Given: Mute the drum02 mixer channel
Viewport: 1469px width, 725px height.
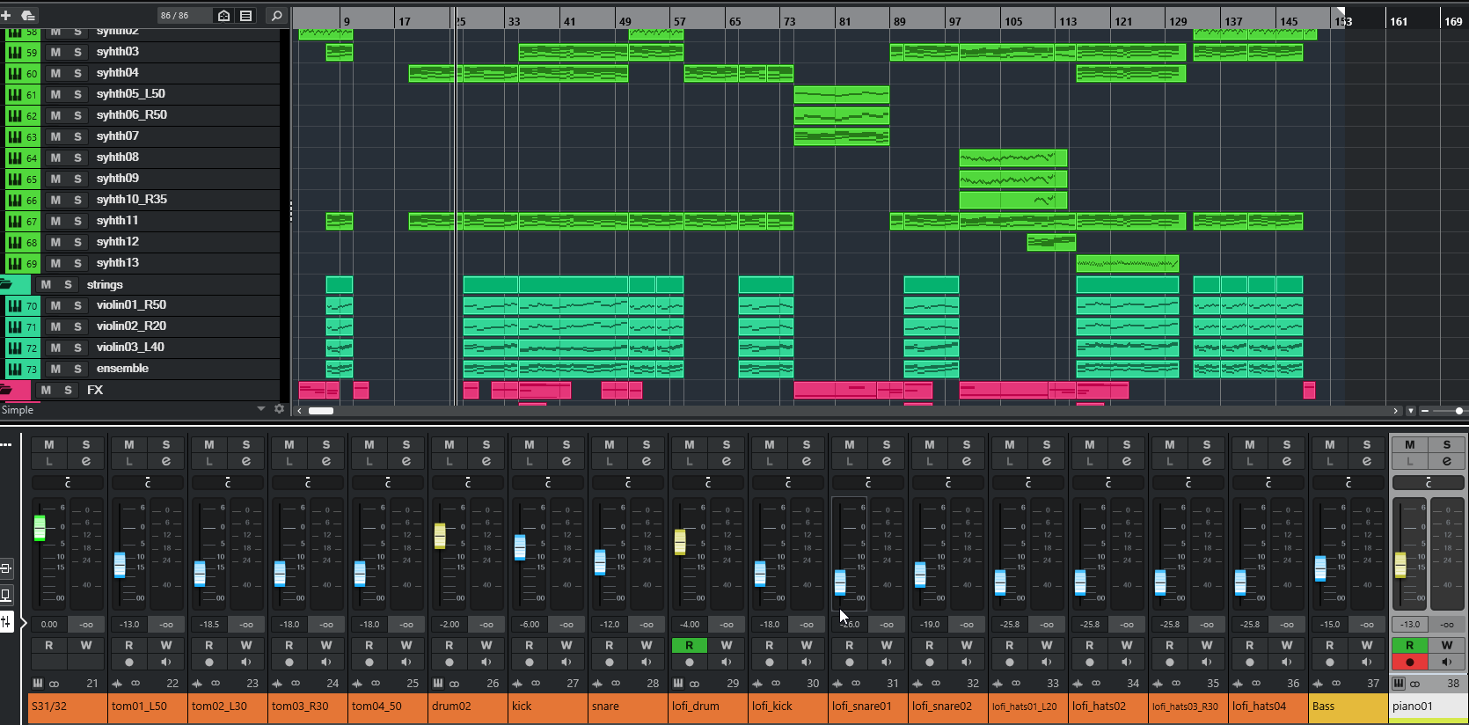Looking at the screenshot, I should point(449,444).
